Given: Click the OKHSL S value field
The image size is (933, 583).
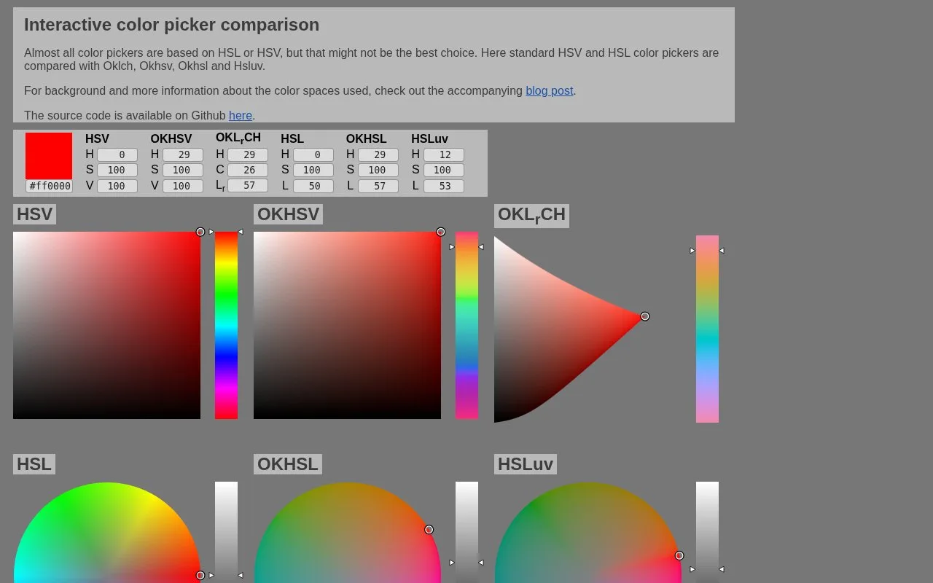Looking at the screenshot, I should pos(378,170).
